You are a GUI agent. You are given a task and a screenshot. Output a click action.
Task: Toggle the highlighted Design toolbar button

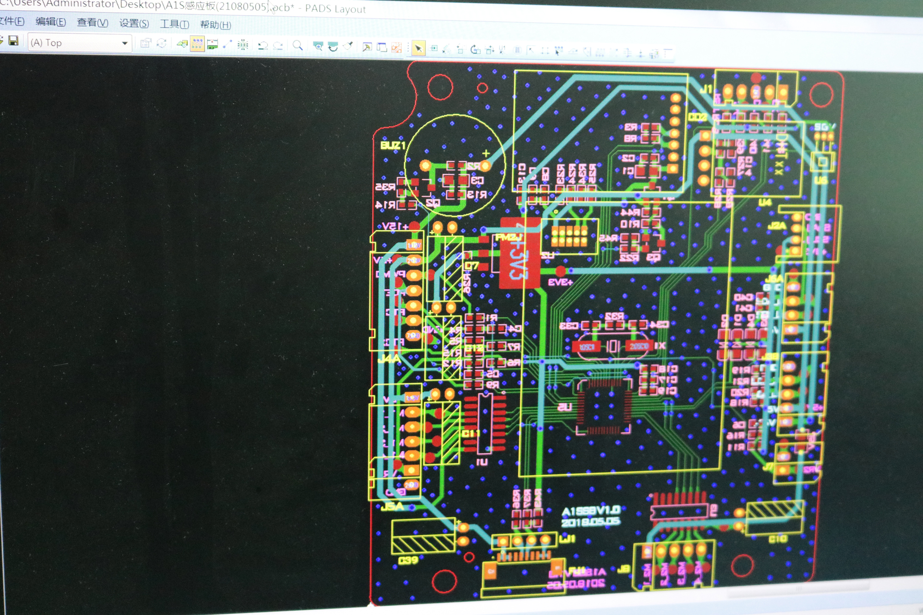pyautogui.click(x=197, y=44)
